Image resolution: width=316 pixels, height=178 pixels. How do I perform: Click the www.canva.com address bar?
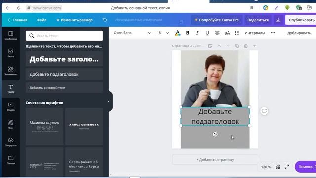click(x=47, y=8)
